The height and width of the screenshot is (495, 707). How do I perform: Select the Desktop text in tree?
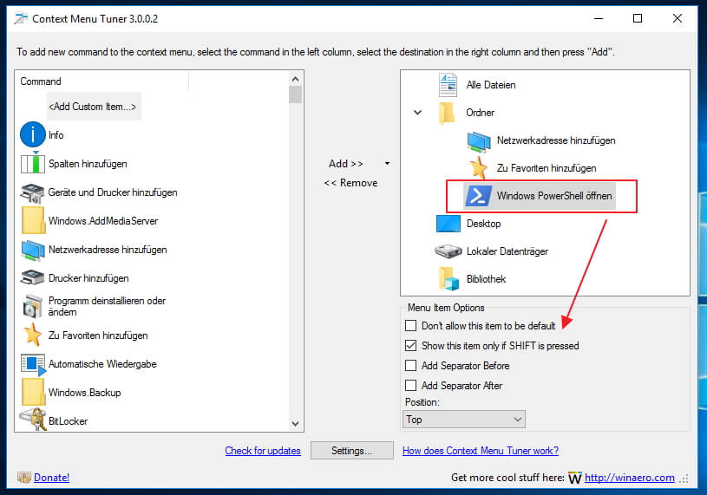(483, 224)
